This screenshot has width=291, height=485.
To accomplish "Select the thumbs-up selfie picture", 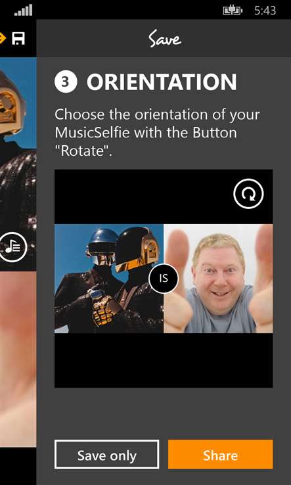I will pyautogui.click(x=218, y=279).
